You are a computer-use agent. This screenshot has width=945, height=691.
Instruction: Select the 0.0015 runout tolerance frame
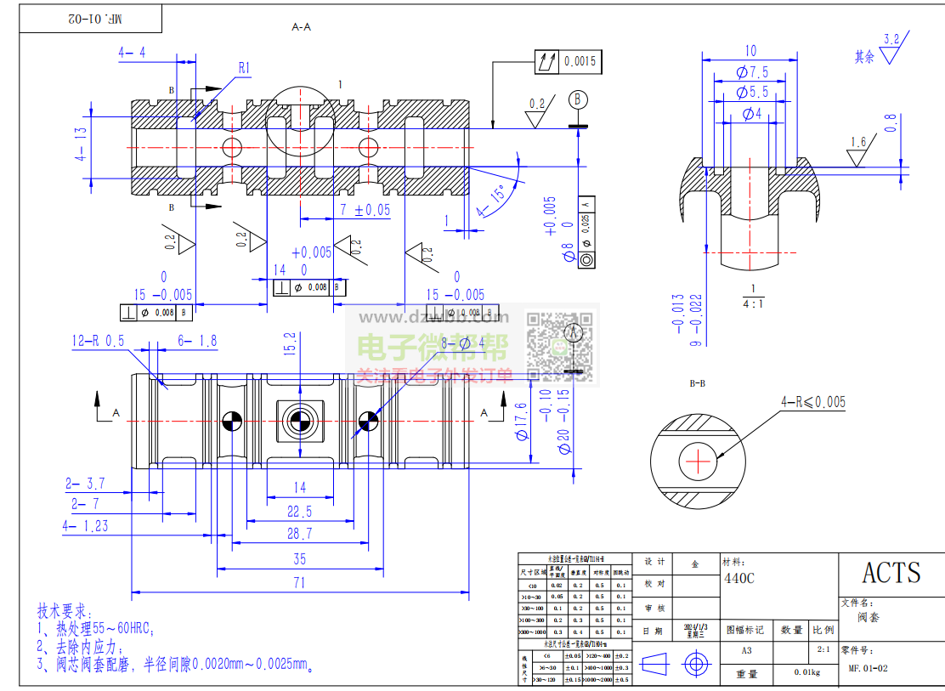click(x=567, y=61)
